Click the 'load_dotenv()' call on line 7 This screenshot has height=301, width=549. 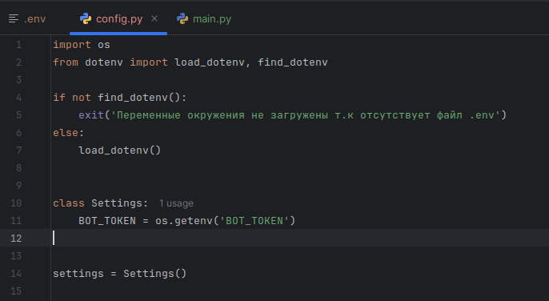pyautogui.click(x=120, y=150)
